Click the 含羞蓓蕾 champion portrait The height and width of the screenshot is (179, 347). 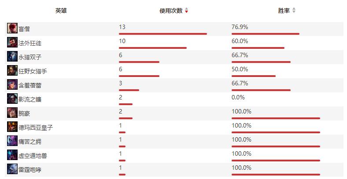click(x=12, y=84)
